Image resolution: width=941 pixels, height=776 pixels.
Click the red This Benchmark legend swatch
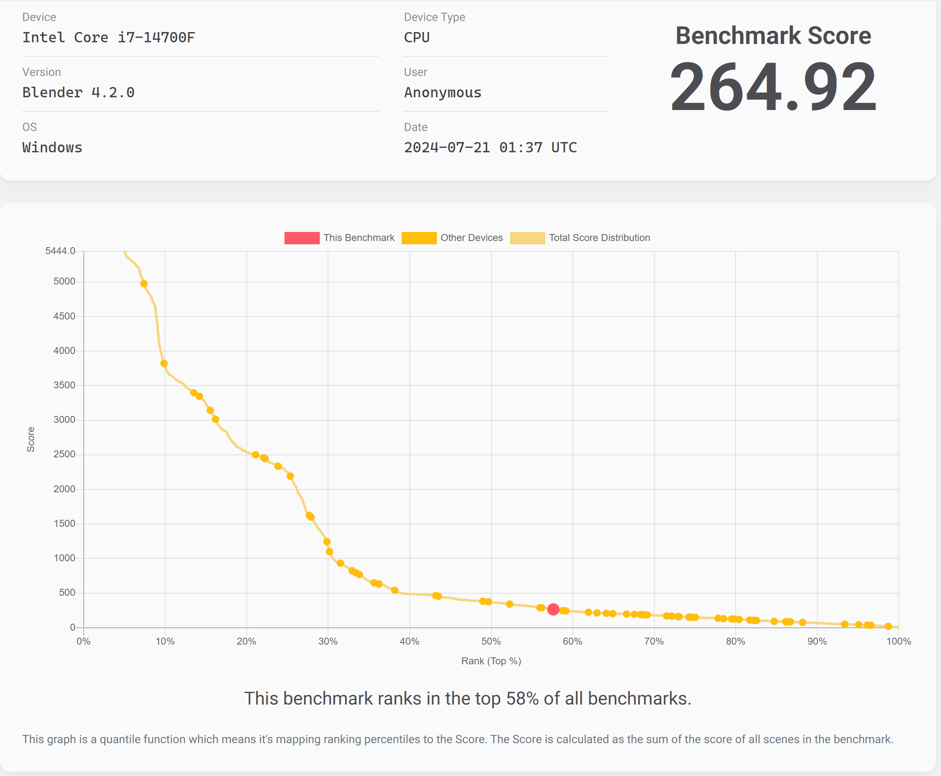coord(302,238)
